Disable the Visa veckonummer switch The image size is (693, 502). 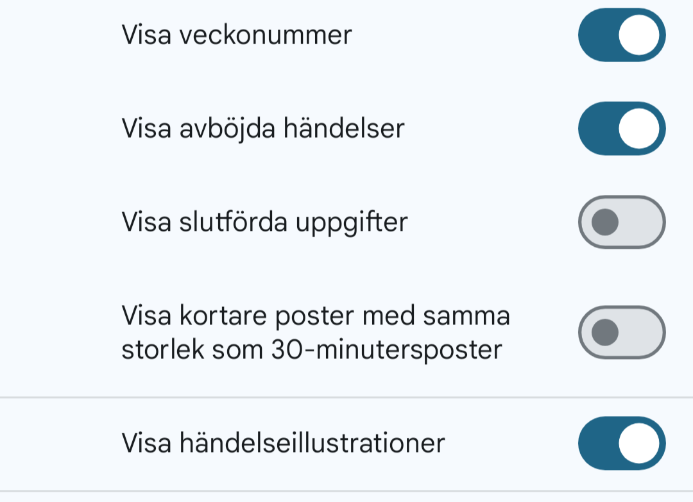point(622,35)
